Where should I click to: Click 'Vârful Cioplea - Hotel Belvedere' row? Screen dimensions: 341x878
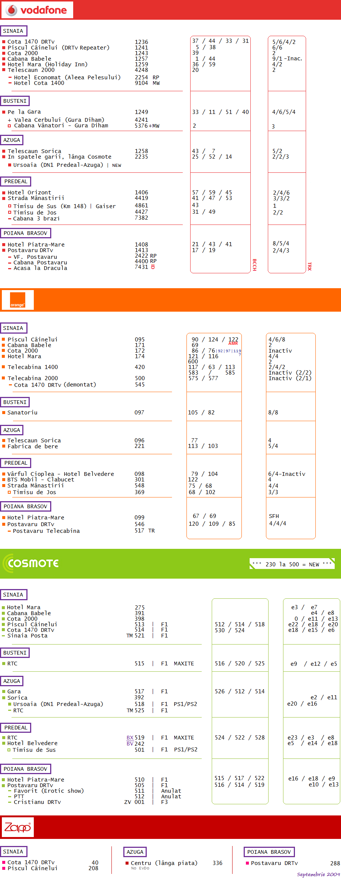click(x=61, y=474)
